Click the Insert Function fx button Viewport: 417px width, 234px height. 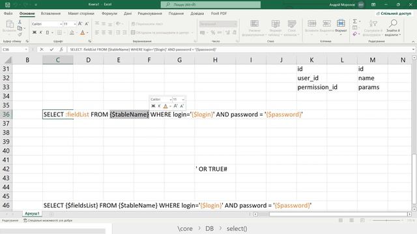tap(61, 49)
